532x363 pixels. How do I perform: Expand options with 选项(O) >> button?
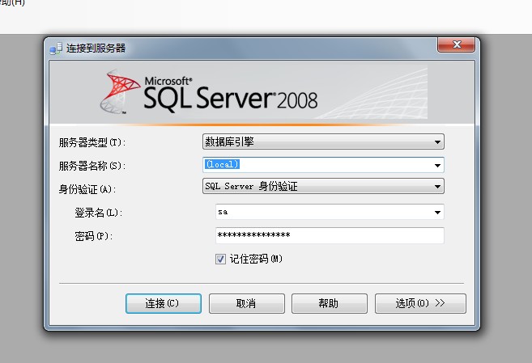click(x=420, y=303)
